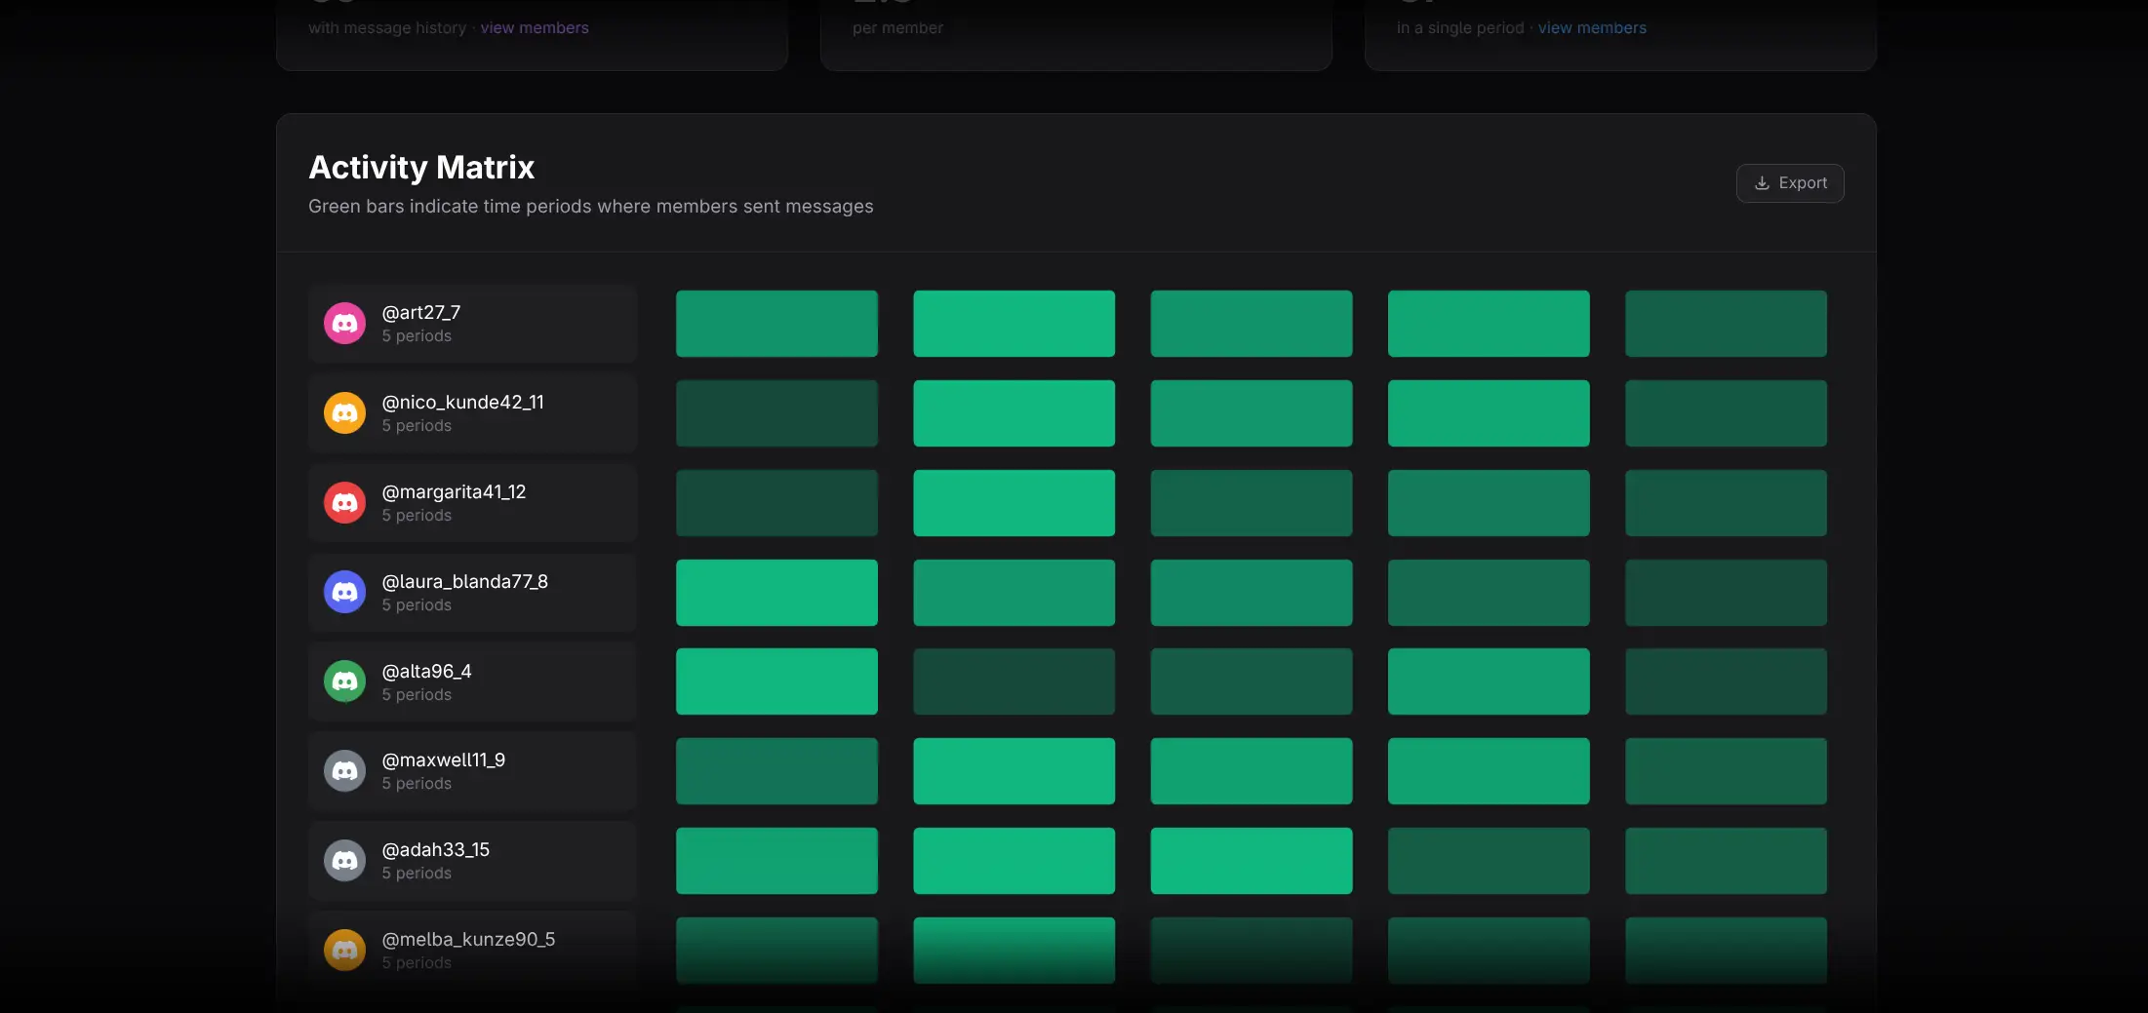2148x1013 pixels.
Task: Click @nico_kunde42_11 fifth period bar
Action: pyautogui.click(x=1727, y=413)
